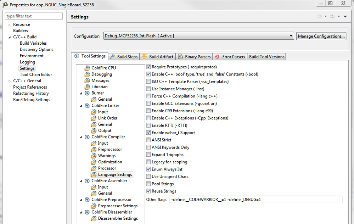Toggle Enable C99 Extensions checkbox
The image size is (354, 224).
click(149, 111)
